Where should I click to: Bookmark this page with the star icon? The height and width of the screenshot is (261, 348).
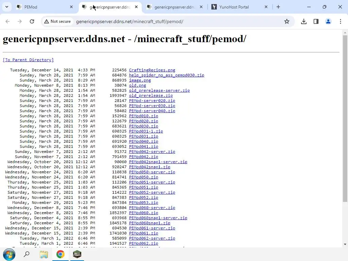tap(287, 21)
